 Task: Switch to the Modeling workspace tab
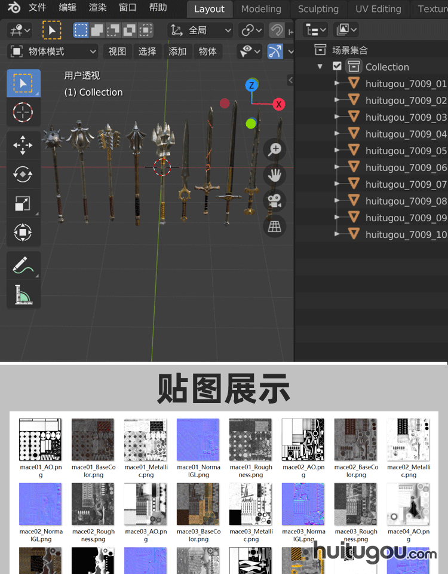pyautogui.click(x=261, y=9)
